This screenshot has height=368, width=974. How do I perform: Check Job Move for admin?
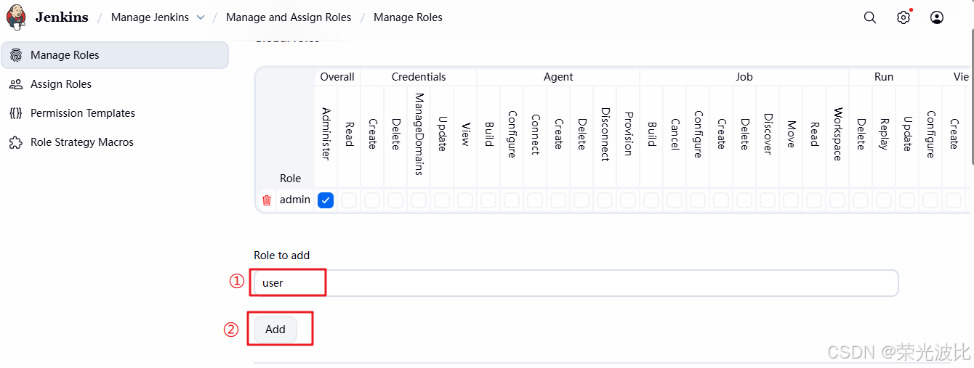[x=791, y=200]
